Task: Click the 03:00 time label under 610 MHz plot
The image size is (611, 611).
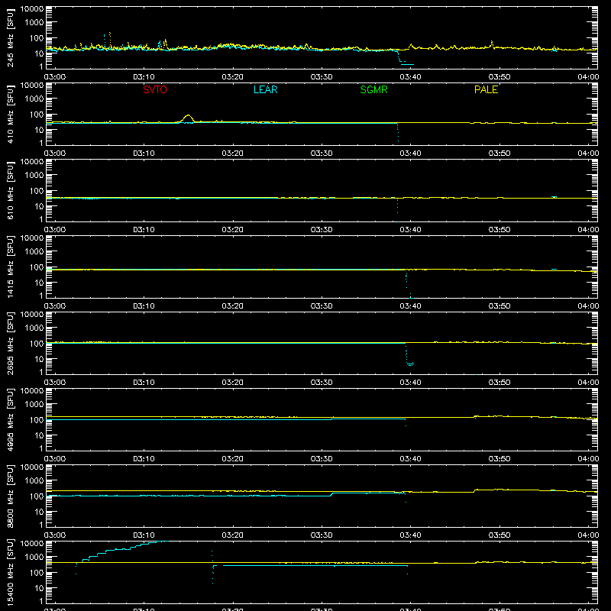Action: pyautogui.click(x=55, y=230)
